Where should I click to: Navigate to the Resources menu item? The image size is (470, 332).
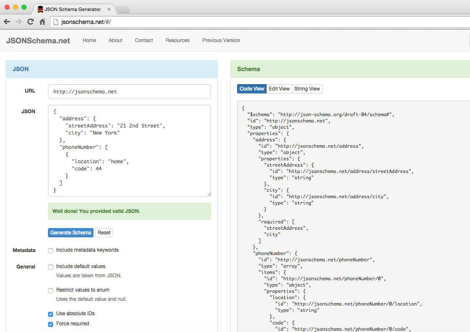tap(178, 40)
